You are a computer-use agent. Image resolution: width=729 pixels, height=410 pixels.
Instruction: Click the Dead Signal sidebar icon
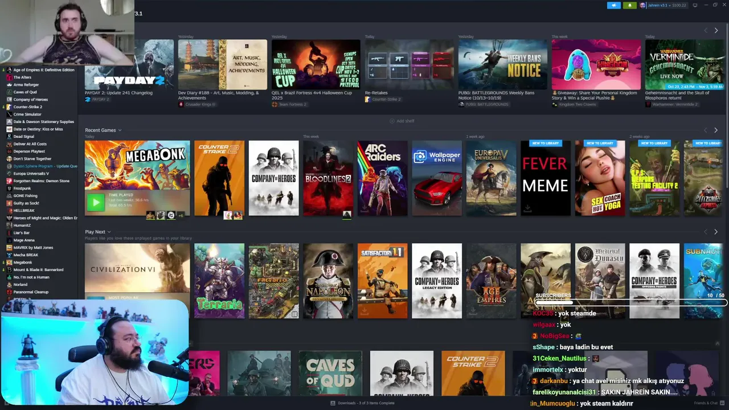(x=9, y=137)
